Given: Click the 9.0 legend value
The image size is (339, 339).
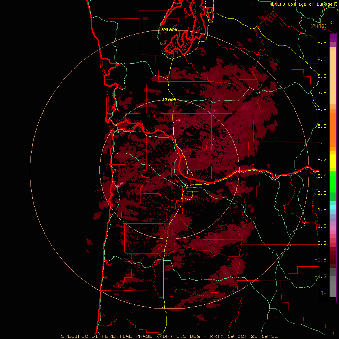Looking at the screenshot, I should click(x=322, y=59).
